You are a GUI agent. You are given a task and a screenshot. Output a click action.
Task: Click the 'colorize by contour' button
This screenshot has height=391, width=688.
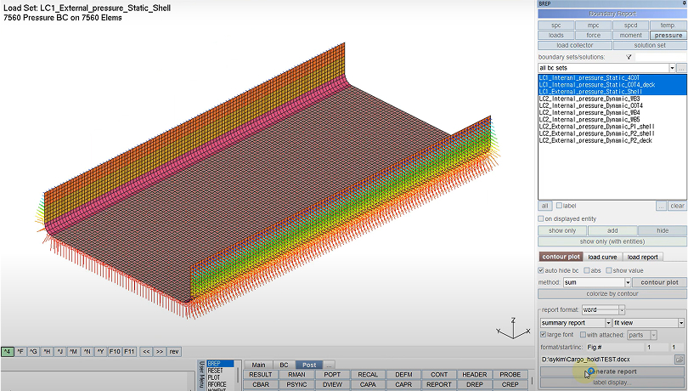pyautogui.click(x=612, y=295)
